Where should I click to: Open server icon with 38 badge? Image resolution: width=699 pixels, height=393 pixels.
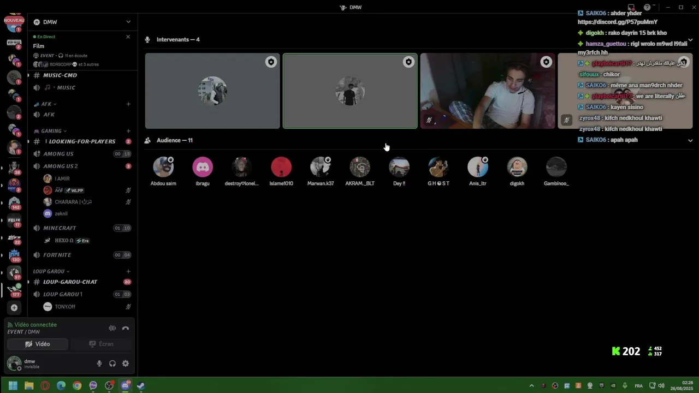[x=14, y=167]
